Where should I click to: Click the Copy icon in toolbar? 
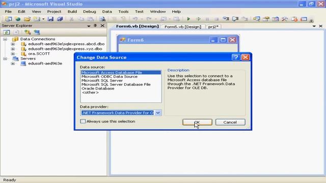point(81,19)
